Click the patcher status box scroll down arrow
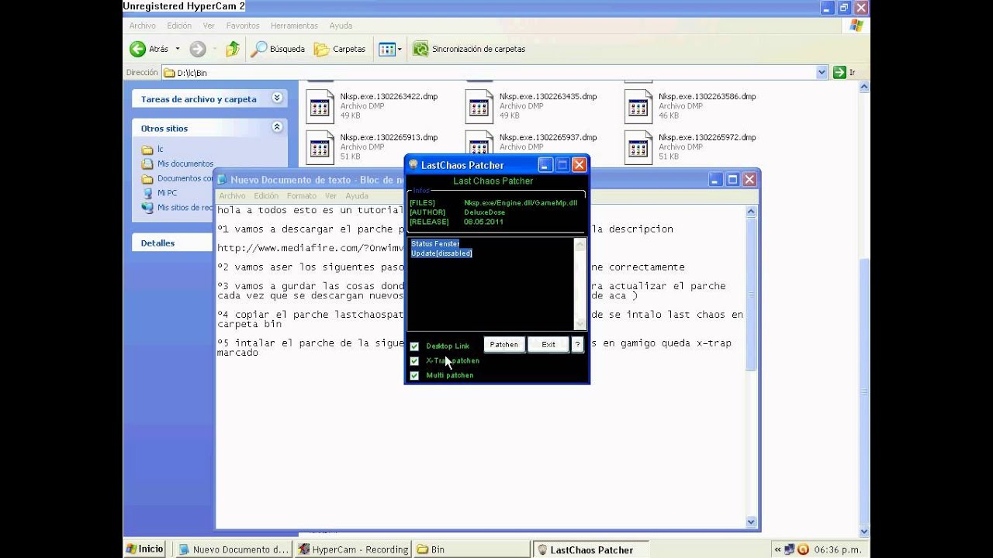This screenshot has width=993, height=558. click(580, 324)
